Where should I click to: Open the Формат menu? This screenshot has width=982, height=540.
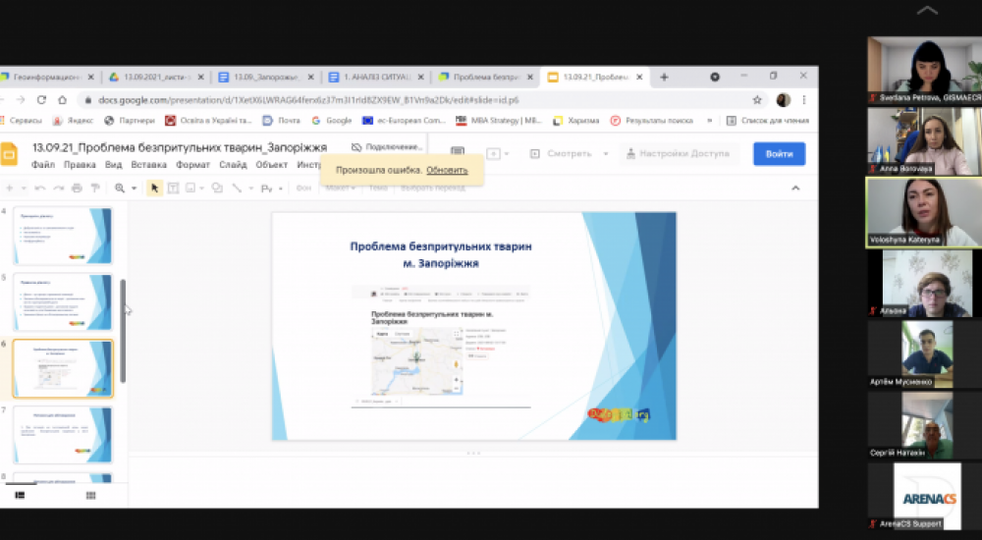192,165
